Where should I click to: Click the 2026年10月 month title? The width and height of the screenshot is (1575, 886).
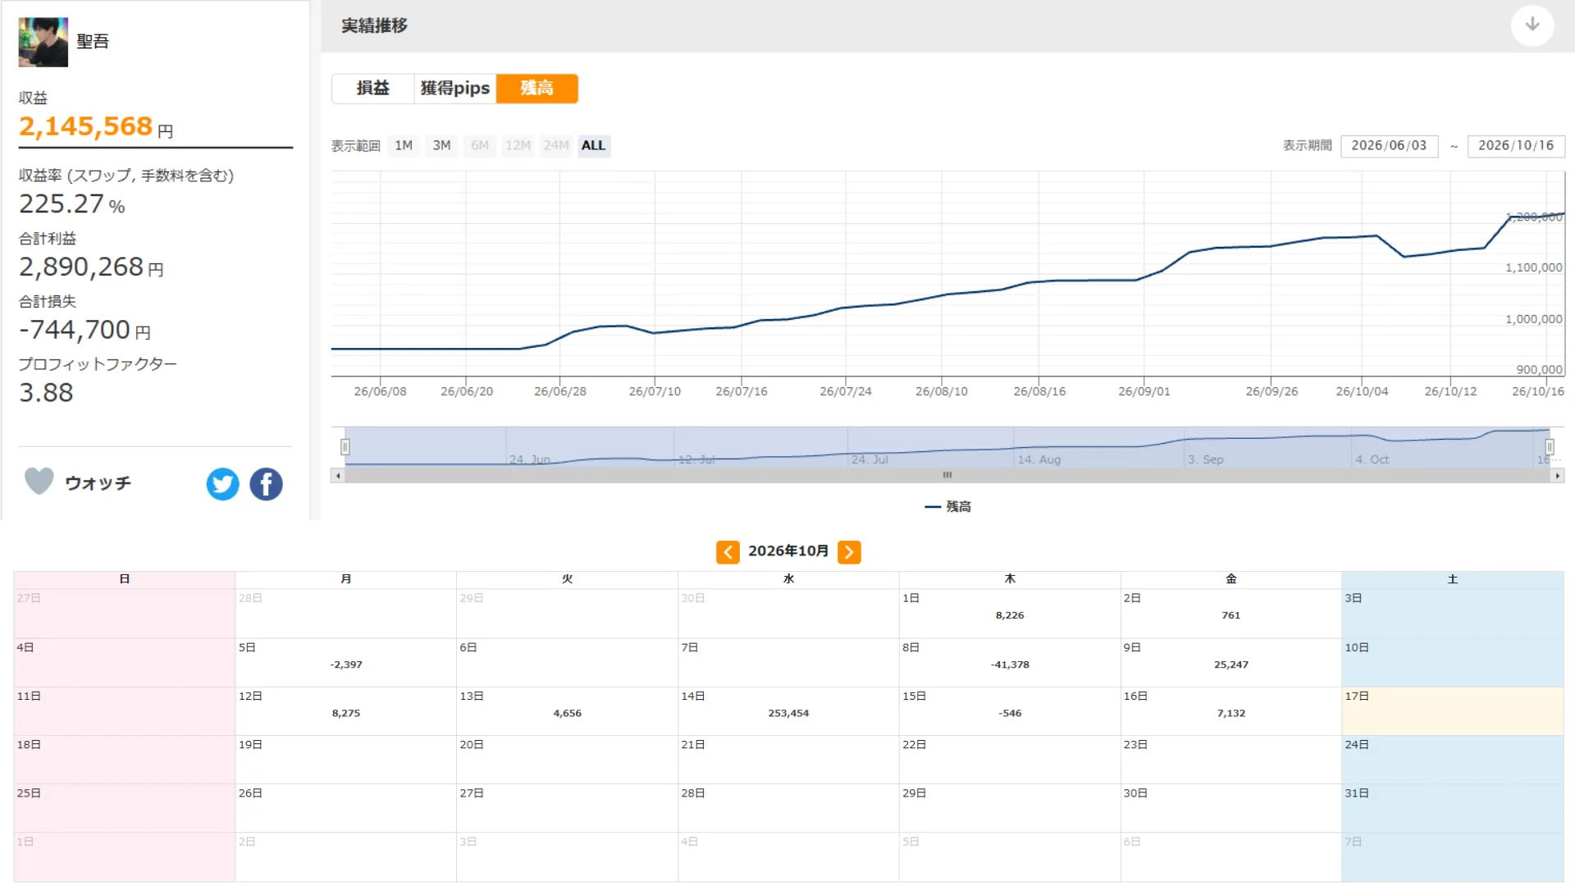[x=788, y=551]
